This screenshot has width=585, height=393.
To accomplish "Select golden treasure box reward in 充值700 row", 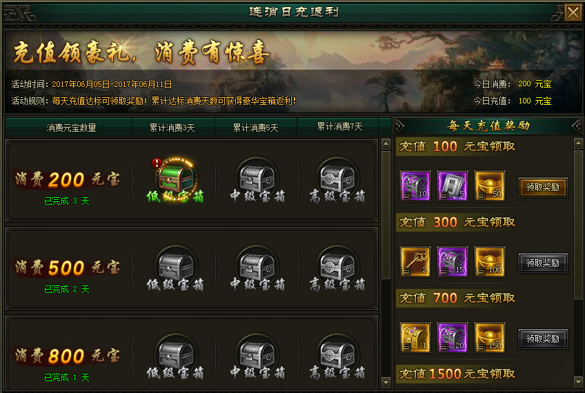I will tap(415, 338).
